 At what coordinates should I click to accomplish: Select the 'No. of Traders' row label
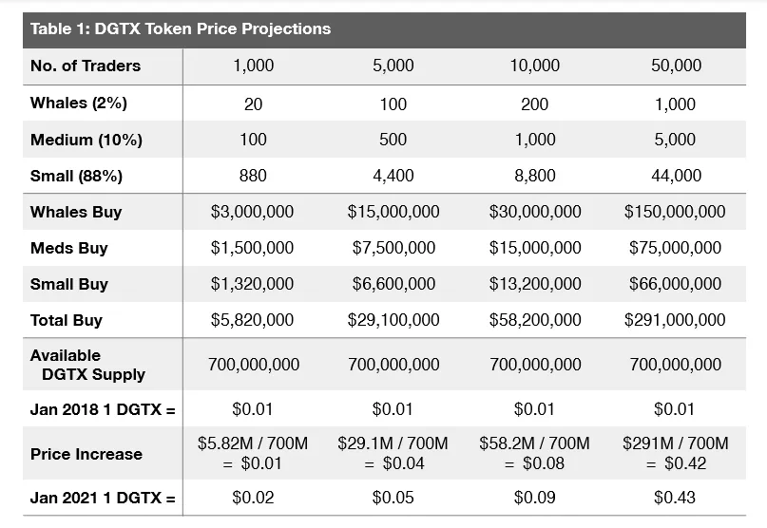(x=86, y=66)
